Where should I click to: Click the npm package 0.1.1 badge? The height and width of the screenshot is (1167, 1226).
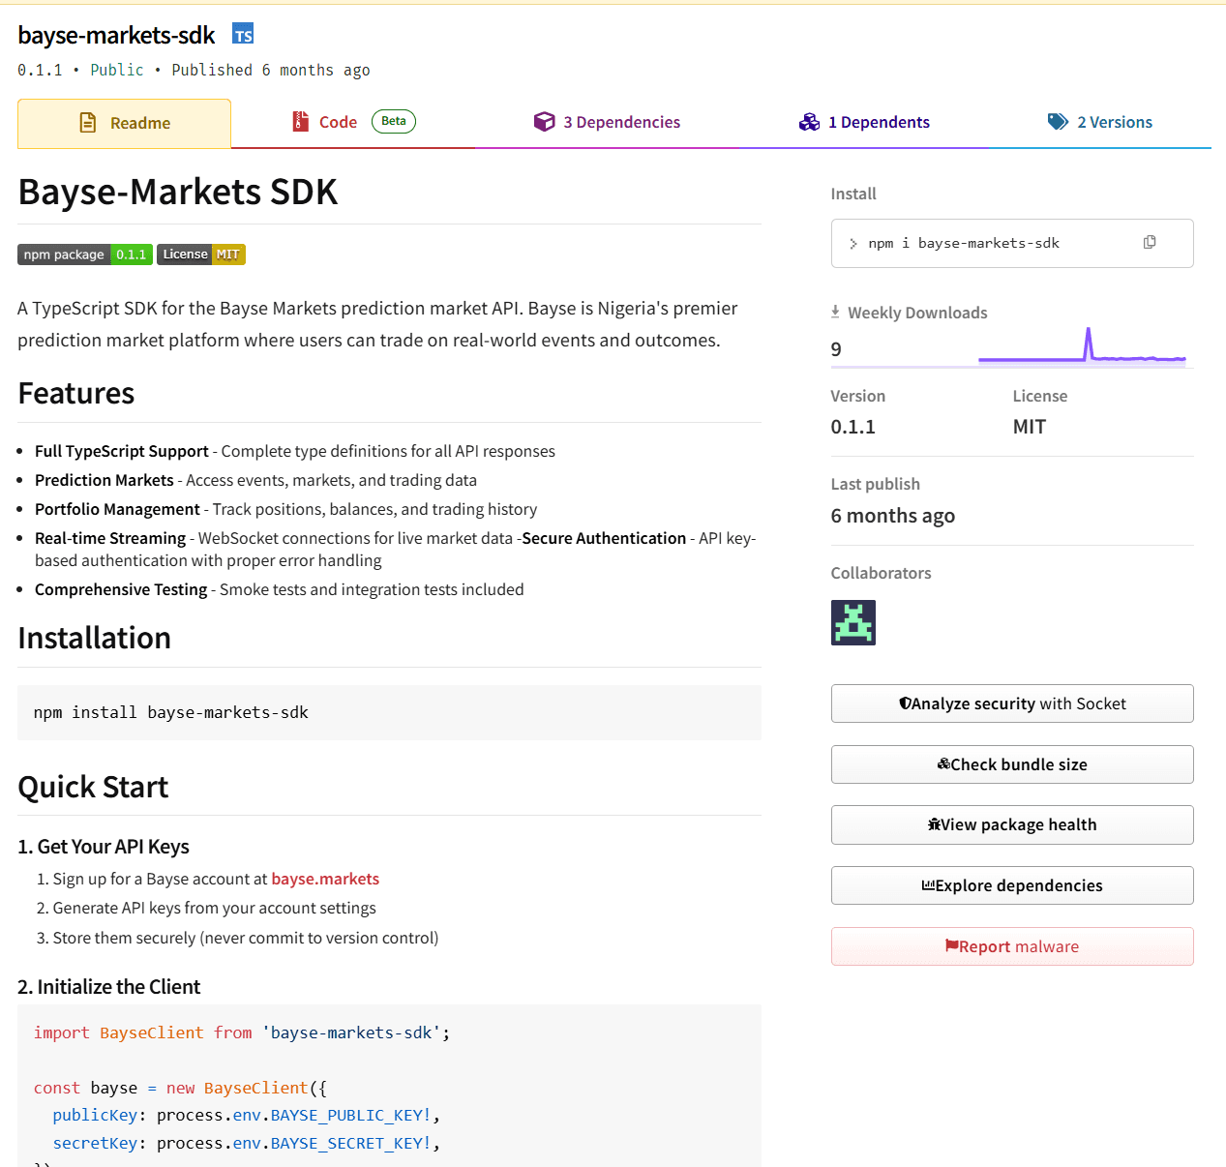85,254
